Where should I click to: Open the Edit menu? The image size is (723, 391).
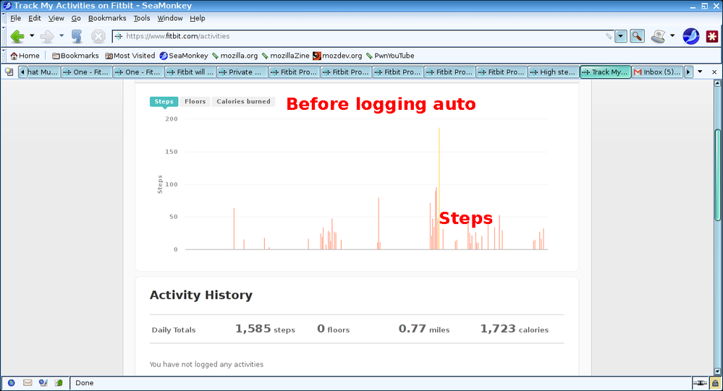[35, 18]
